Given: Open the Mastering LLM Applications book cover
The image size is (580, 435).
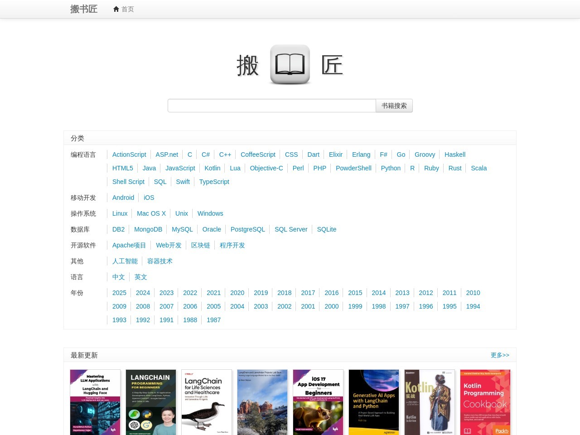Looking at the screenshot, I should click(x=95, y=402).
